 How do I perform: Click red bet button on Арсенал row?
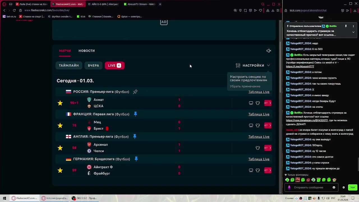pos(268,148)
